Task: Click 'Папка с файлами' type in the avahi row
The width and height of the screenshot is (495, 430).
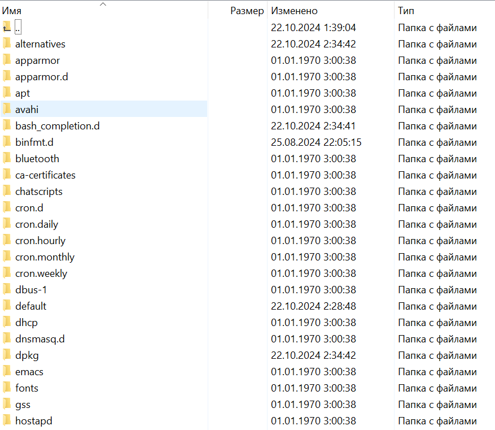Action: tap(437, 110)
